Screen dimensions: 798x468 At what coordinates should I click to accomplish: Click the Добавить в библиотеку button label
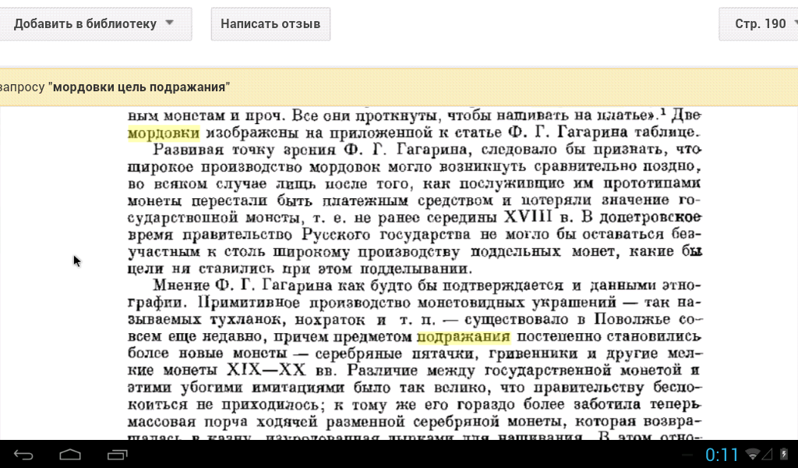tap(85, 23)
